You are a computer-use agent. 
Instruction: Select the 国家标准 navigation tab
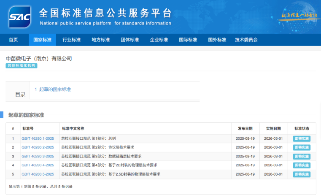tap(43, 40)
